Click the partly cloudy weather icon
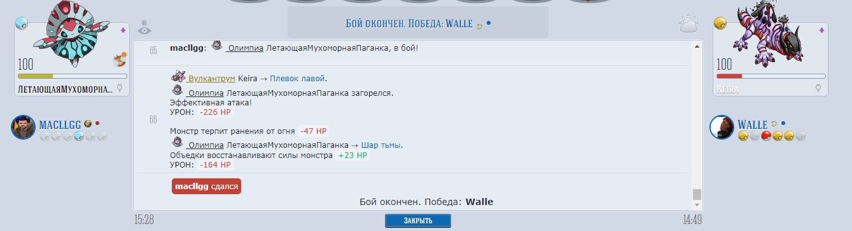Image resolution: width=852 pixels, height=231 pixels. (689, 25)
